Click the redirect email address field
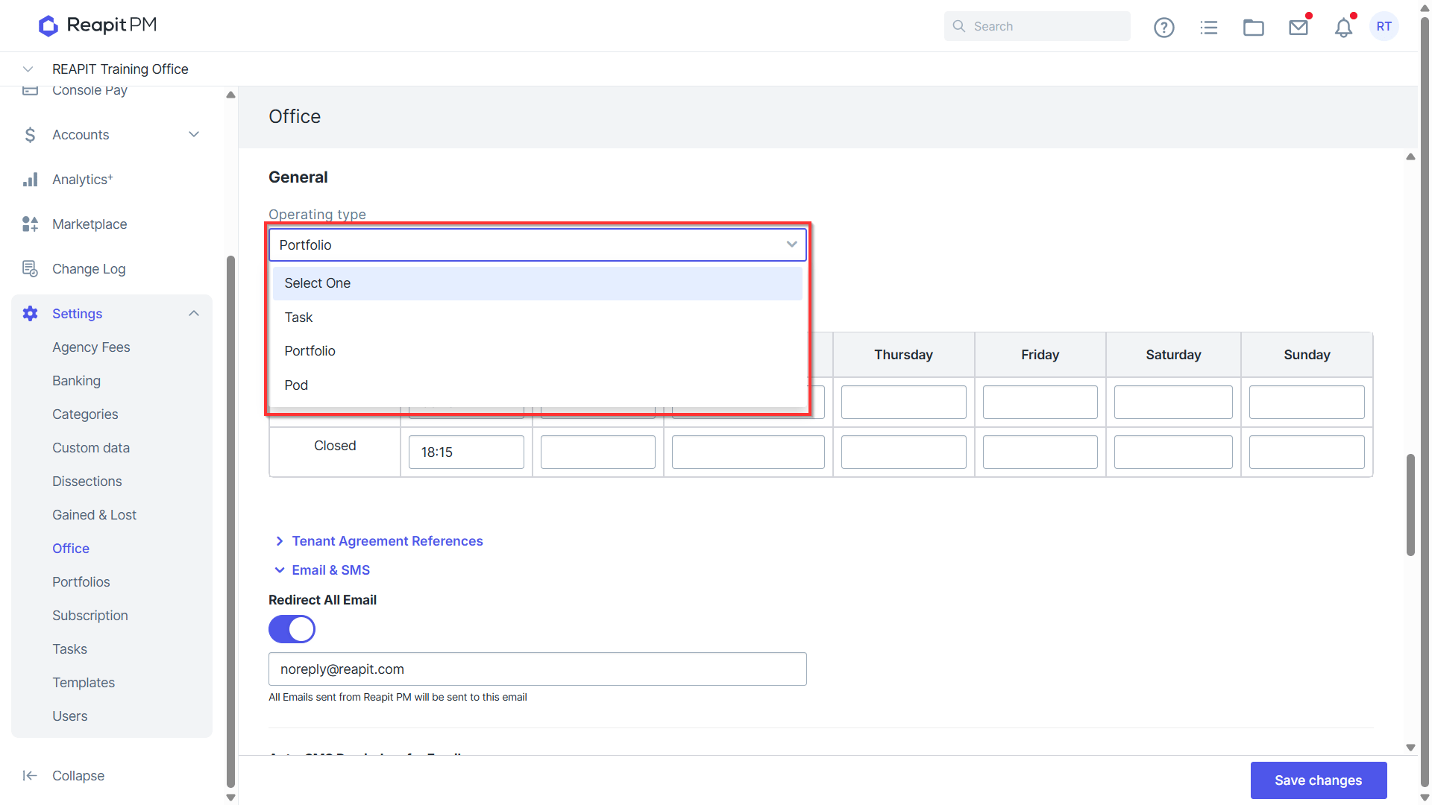1432x805 pixels. point(537,669)
